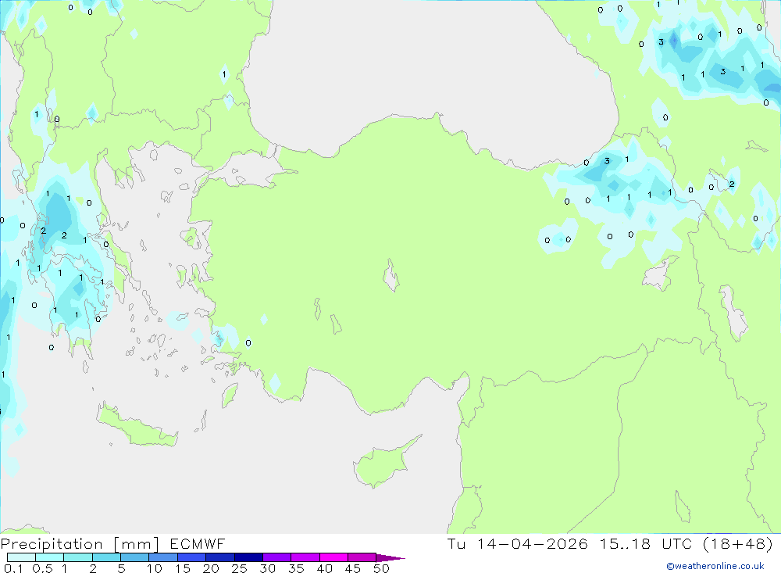Click the '0.1' legend scale label
The image size is (781, 573).
[x=13, y=568]
